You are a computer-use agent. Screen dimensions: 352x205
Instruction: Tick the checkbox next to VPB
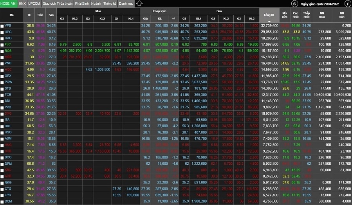(2, 25)
